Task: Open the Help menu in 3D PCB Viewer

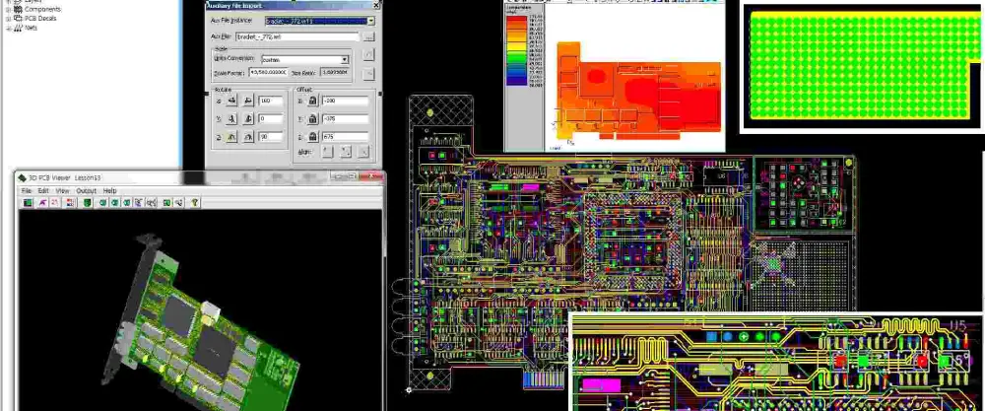Action: coord(109,190)
